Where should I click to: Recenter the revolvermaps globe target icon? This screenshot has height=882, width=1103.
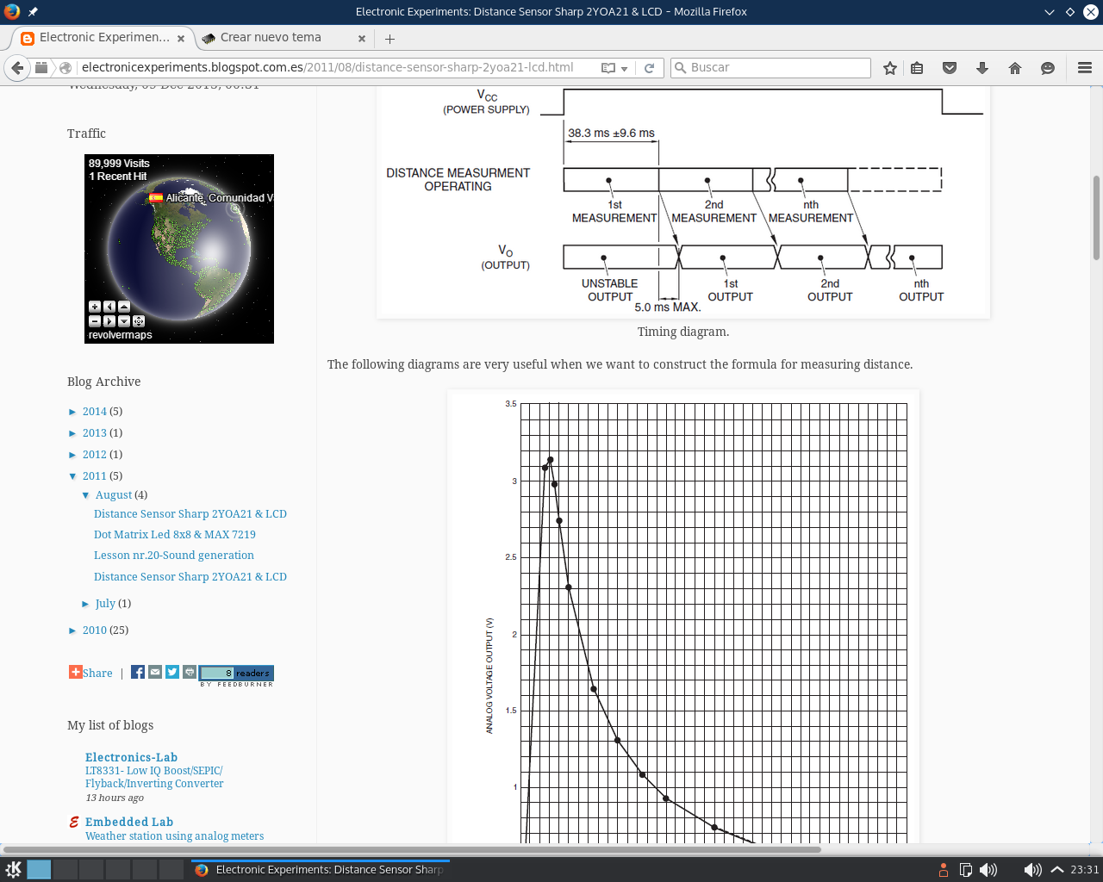tap(139, 321)
